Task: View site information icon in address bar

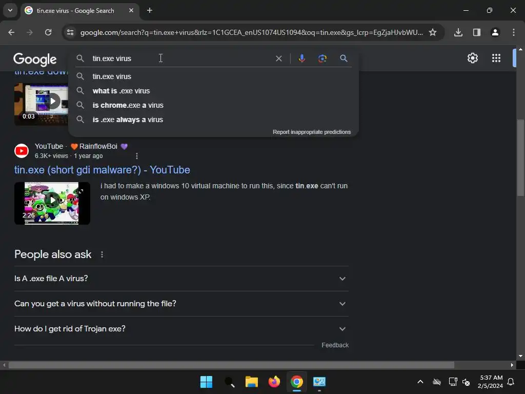Action: click(x=70, y=32)
